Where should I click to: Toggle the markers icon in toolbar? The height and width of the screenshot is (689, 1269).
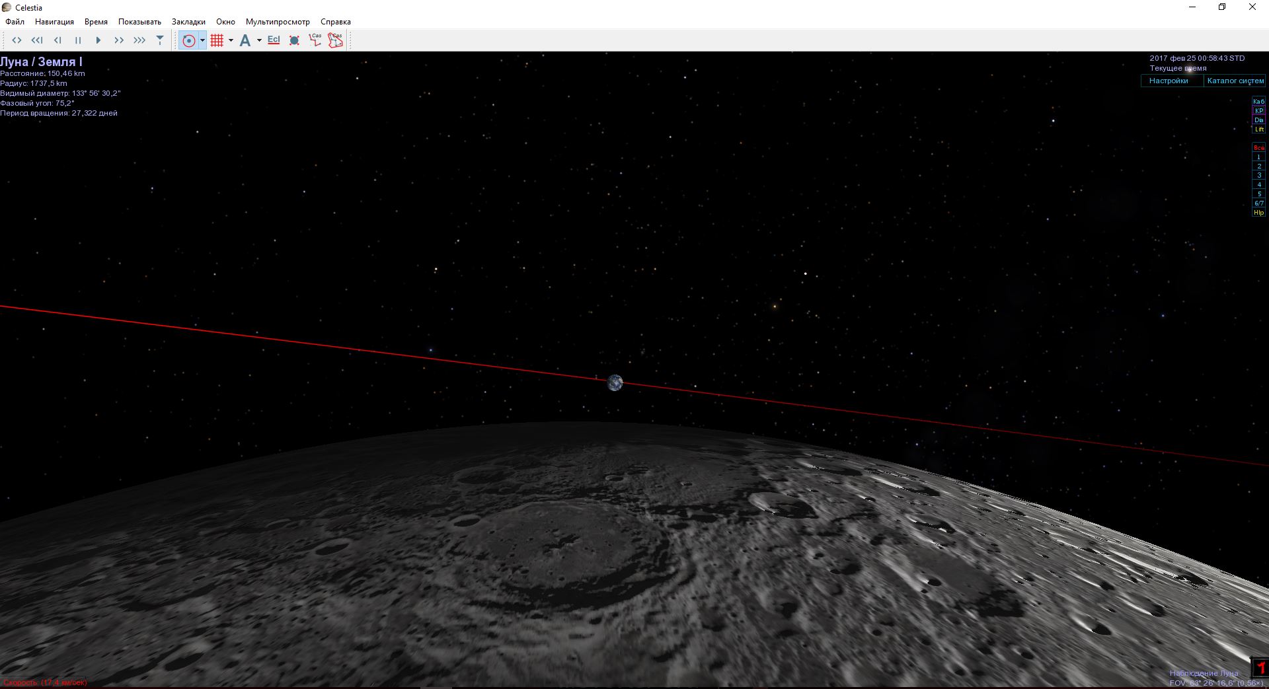click(x=295, y=40)
